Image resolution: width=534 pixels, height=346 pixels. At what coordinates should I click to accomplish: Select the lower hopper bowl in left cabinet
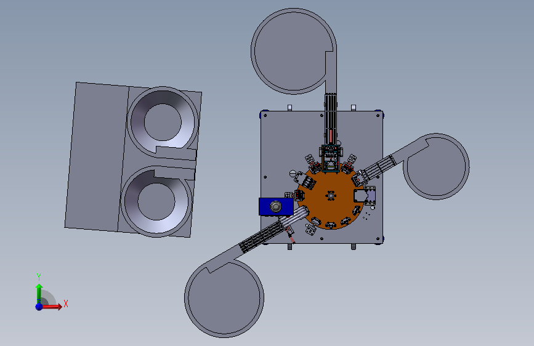tap(156, 201)
